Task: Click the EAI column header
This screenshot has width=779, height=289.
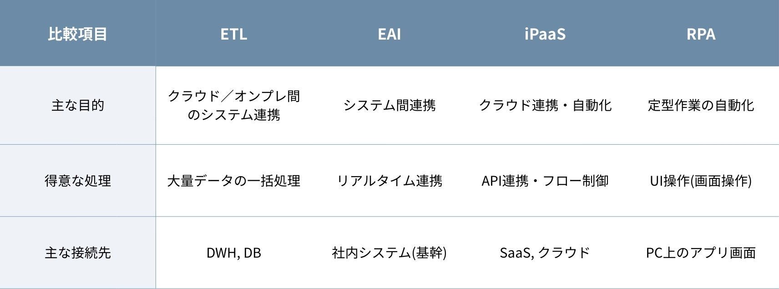Action: pos(389,34)
